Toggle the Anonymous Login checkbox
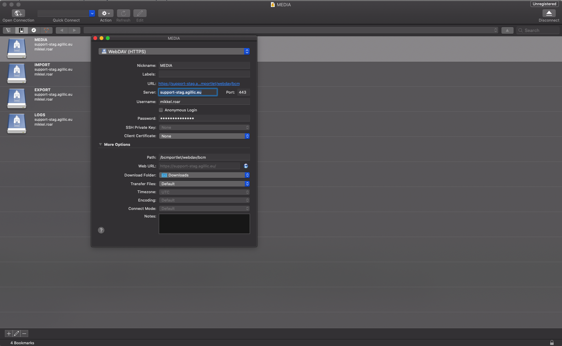The height and width of the screenshot is (346, 562). pyautogui.click(x=161, y=110)
